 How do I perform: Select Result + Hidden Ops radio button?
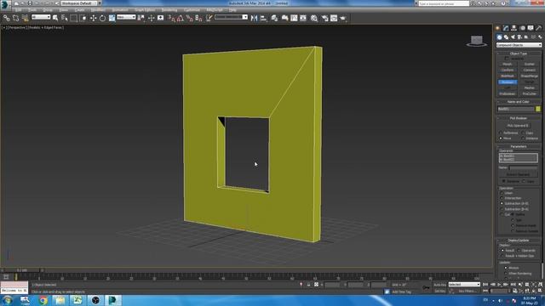502,256
